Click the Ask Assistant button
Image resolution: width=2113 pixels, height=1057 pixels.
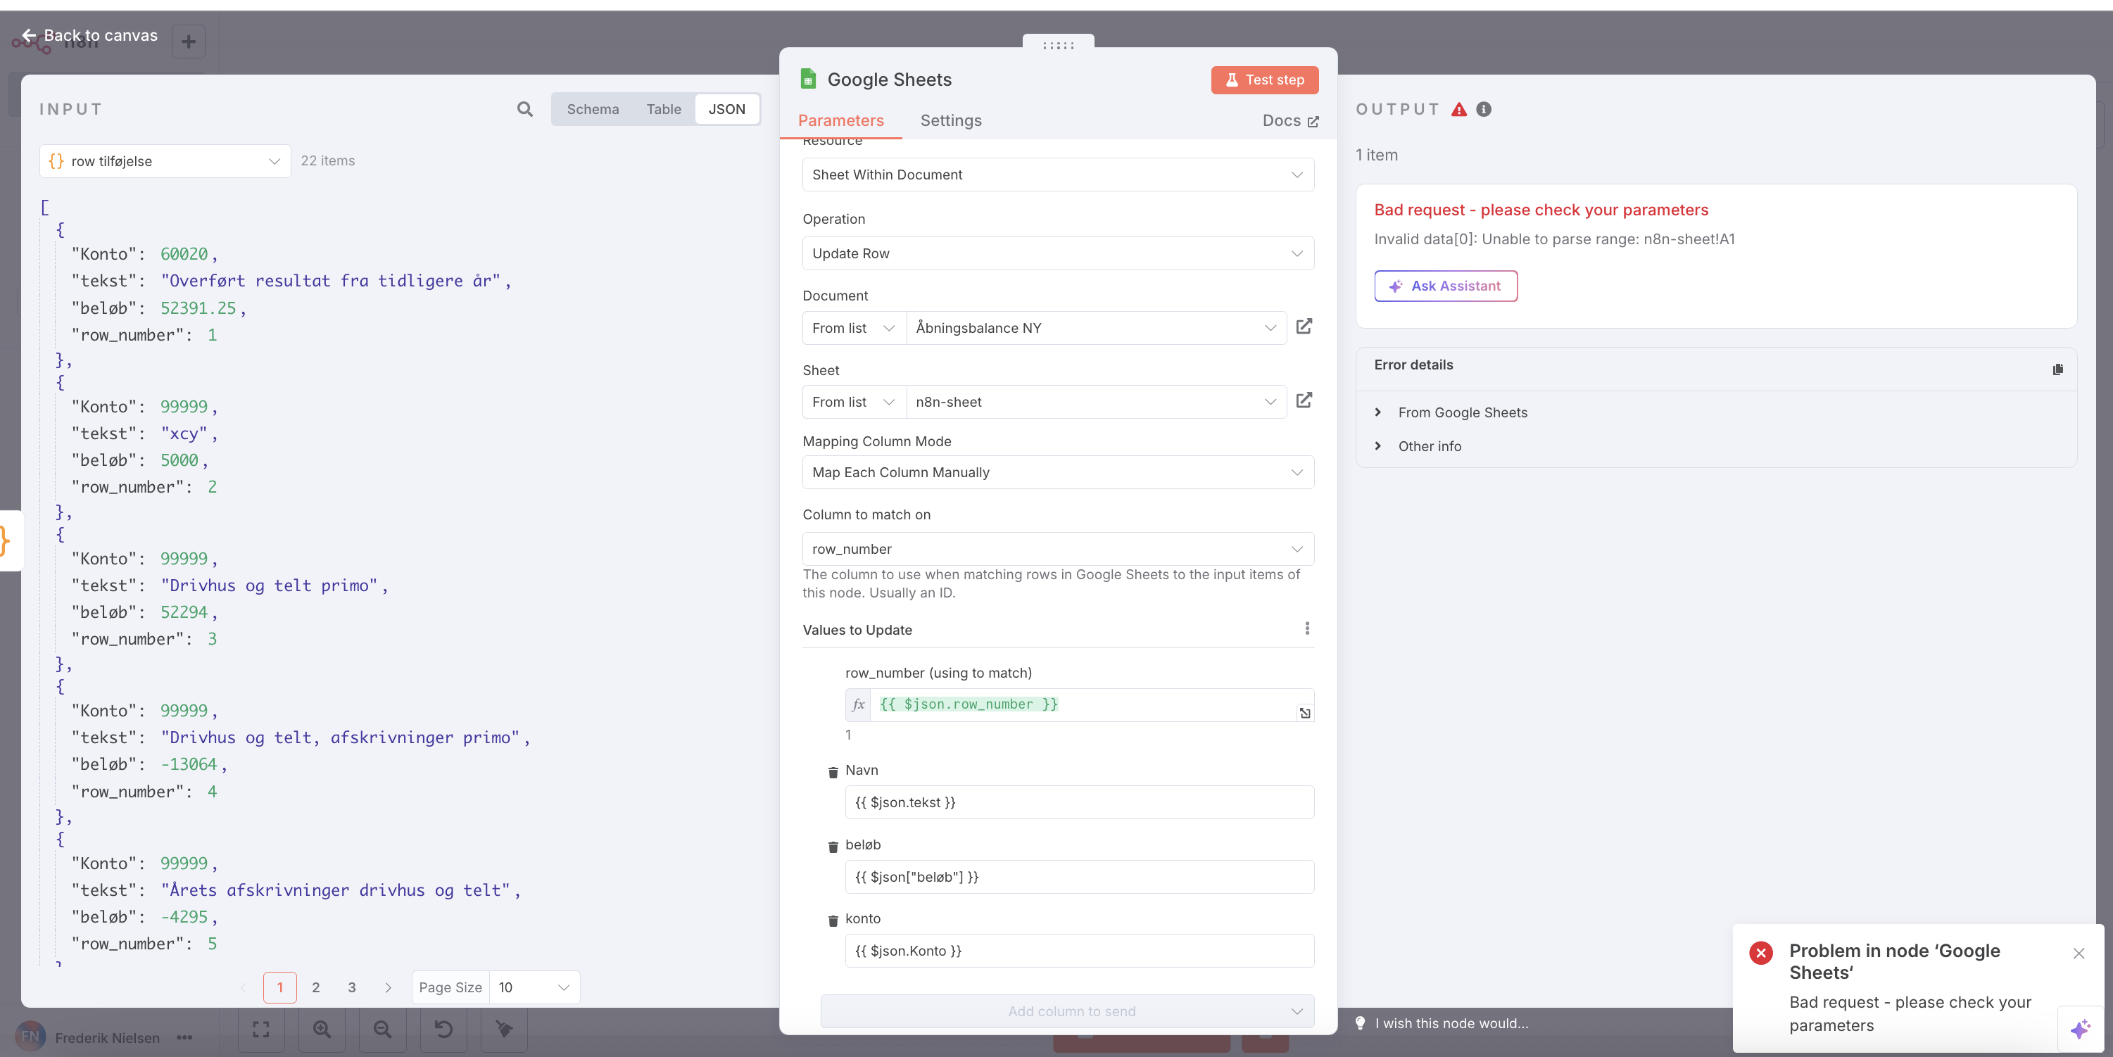point(1445,286)
